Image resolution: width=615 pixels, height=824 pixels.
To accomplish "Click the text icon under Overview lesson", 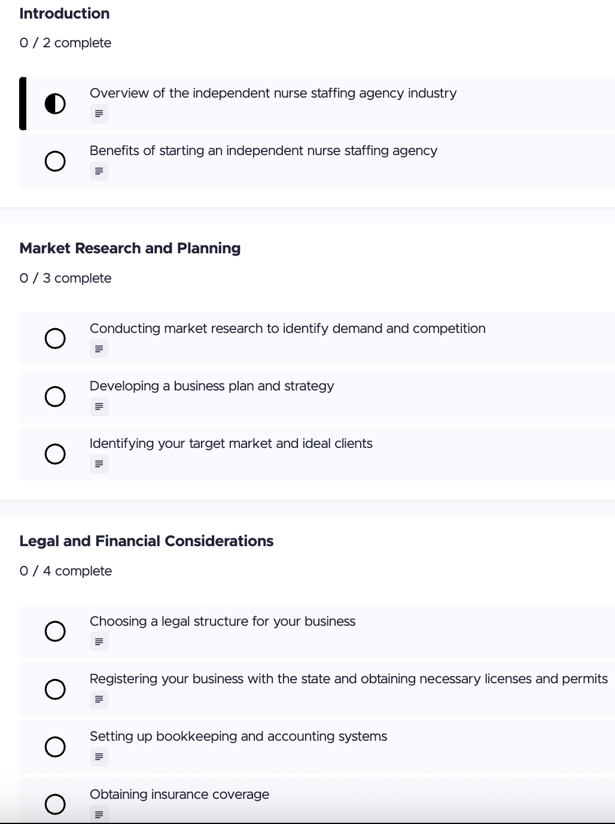I will 99,114.
